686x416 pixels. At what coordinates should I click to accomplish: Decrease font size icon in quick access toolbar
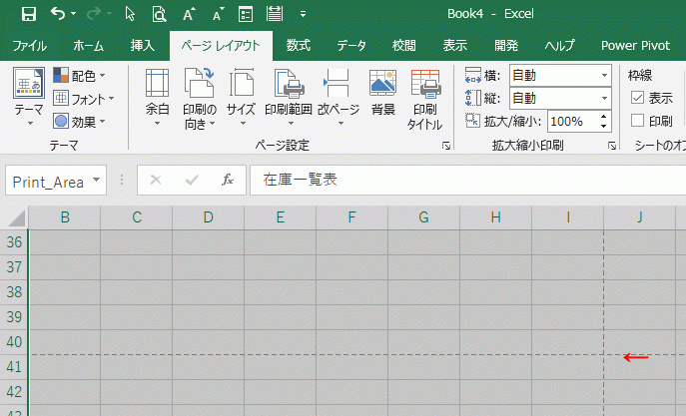click(x=219, y=14)
